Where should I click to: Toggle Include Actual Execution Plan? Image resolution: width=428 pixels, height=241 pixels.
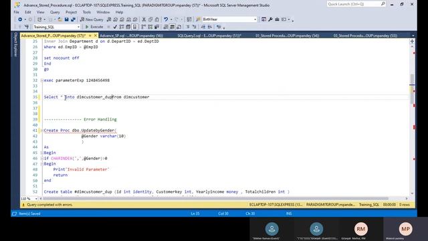(x=143, y=27)
